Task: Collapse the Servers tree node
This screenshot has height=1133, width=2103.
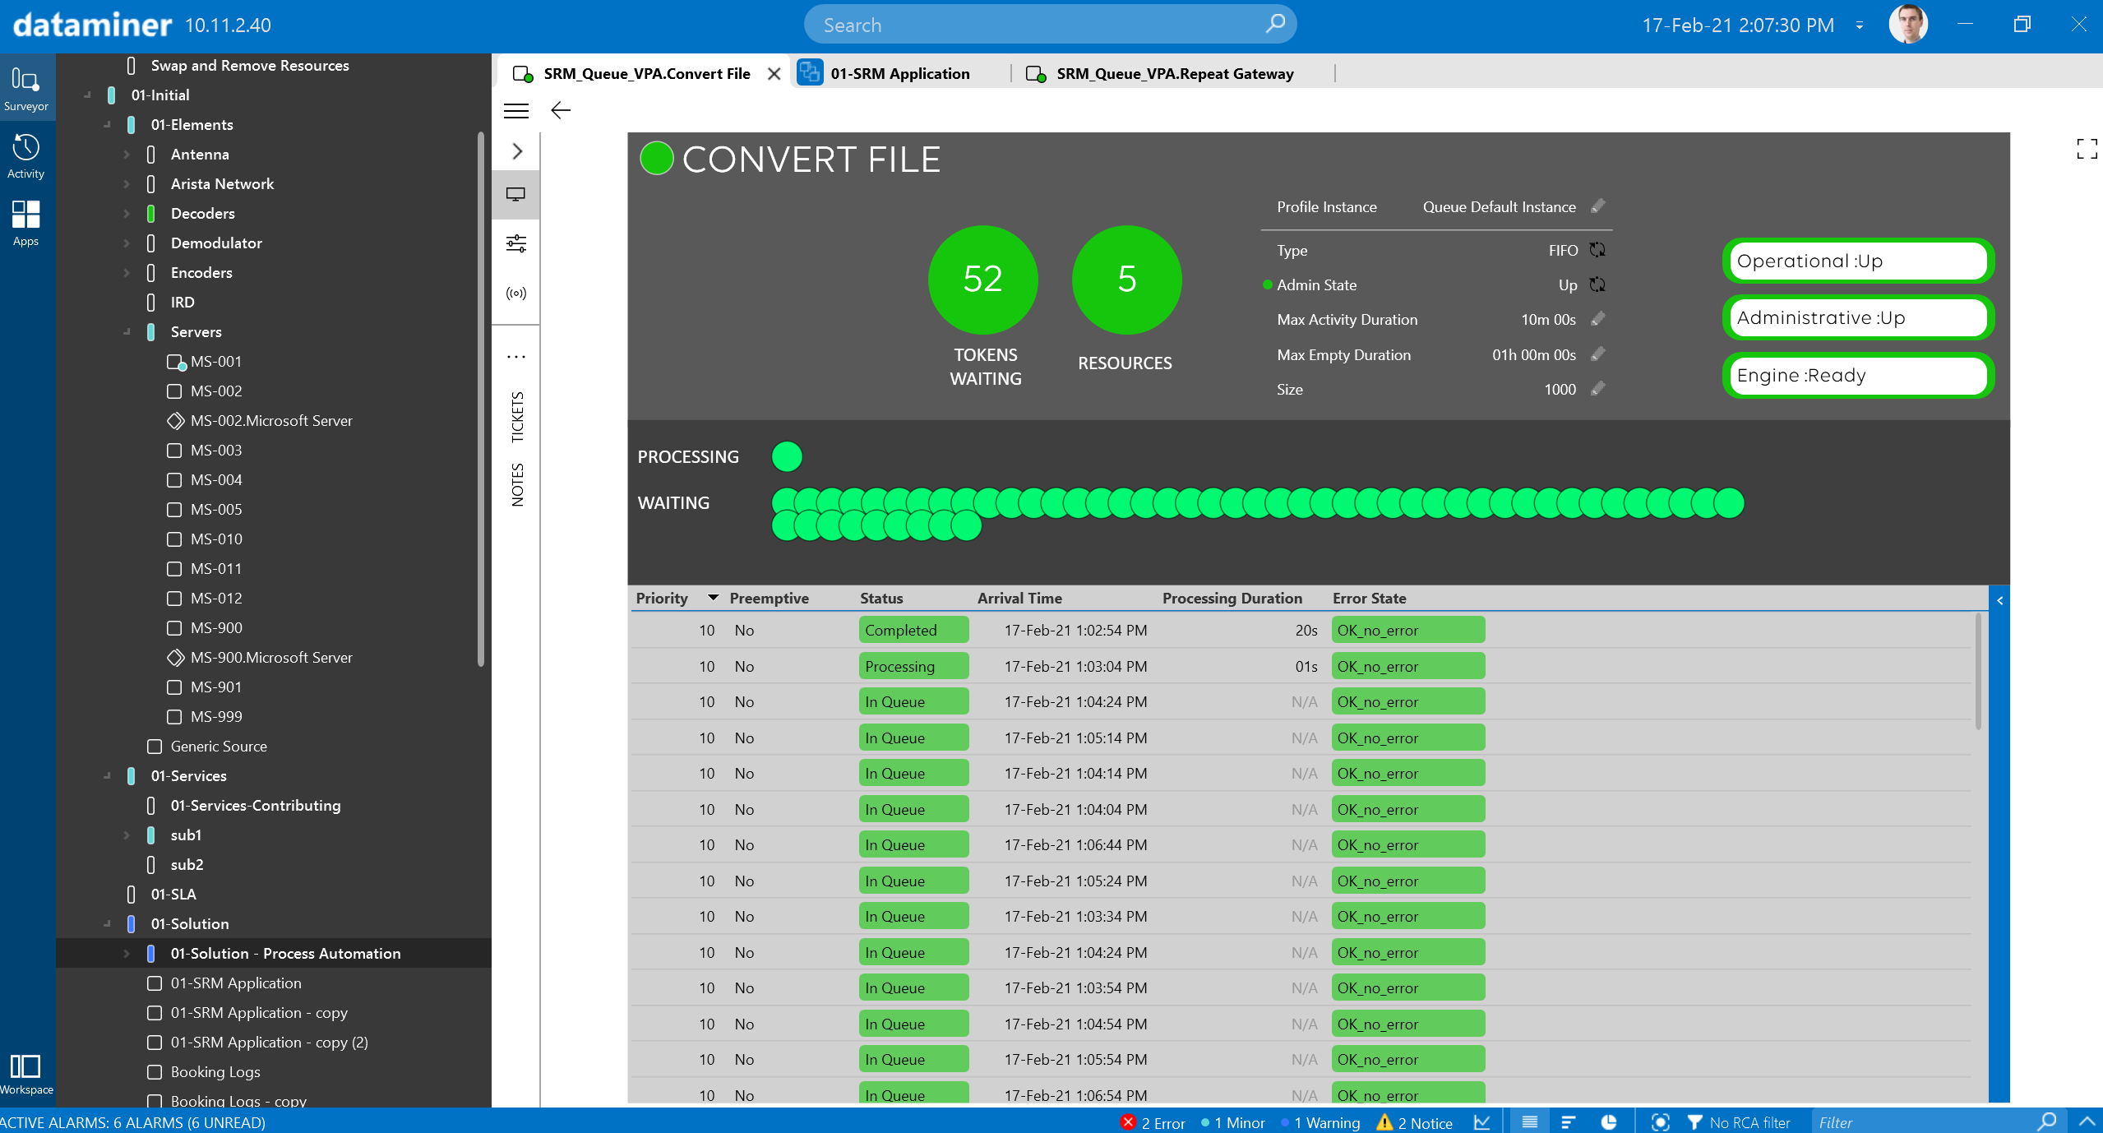Action: click(127, 332)
